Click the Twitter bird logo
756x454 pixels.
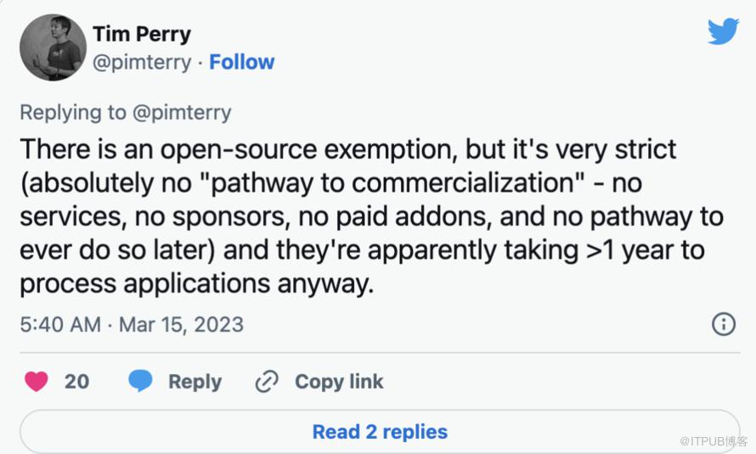[x=723, y=31]
